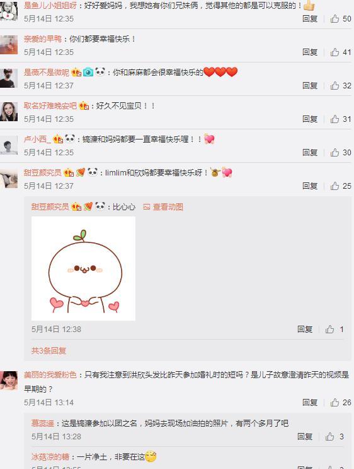Expand 共3条回复 replies
Image resolution: width=354 pixels, height=469 pixels.
tap(49, 350)
